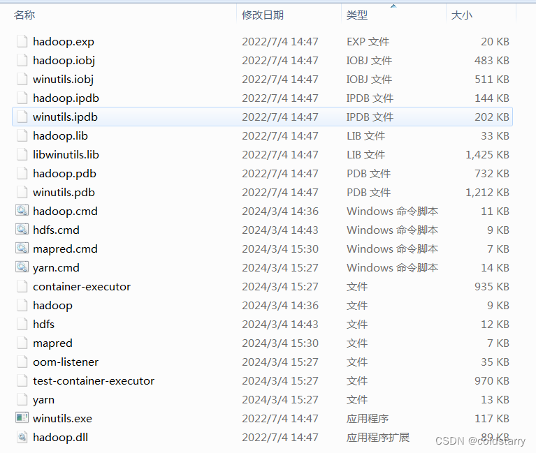
Task: Click the hadoop.iobj file icon
Action: click(22, 61)
